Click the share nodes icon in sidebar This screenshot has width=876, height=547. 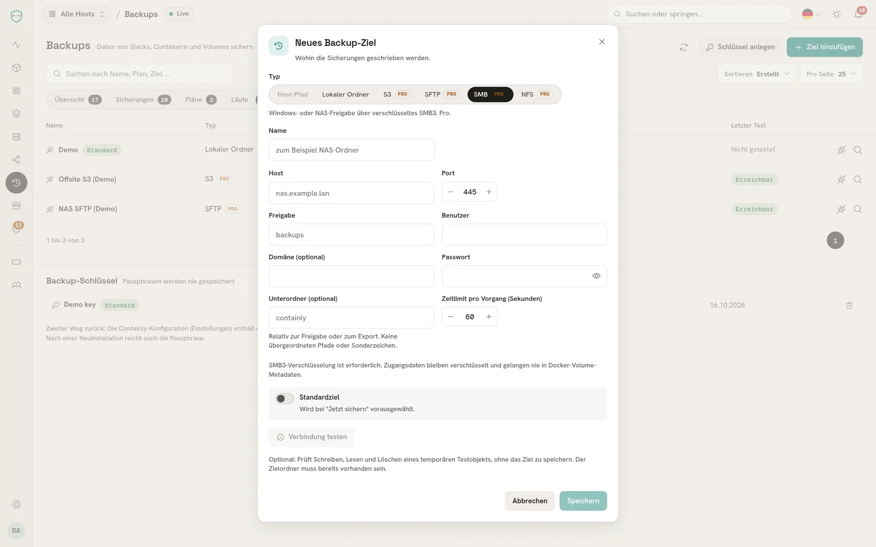coord(16,160)
